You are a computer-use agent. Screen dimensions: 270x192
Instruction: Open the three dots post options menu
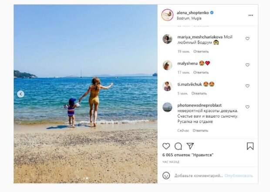pos(251,15)
